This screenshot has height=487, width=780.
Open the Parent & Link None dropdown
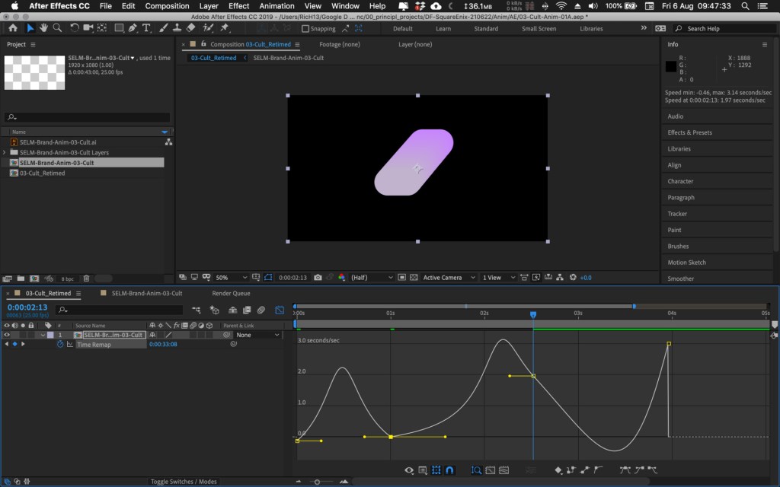(x=257, y=335)
